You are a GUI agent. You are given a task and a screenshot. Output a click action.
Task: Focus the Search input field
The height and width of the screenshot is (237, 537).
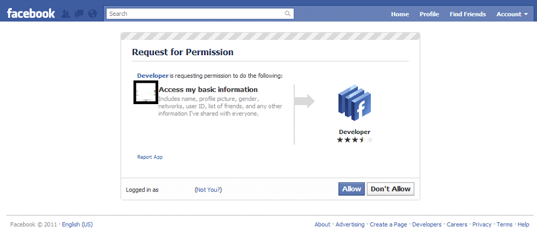(x=194, y=14)
